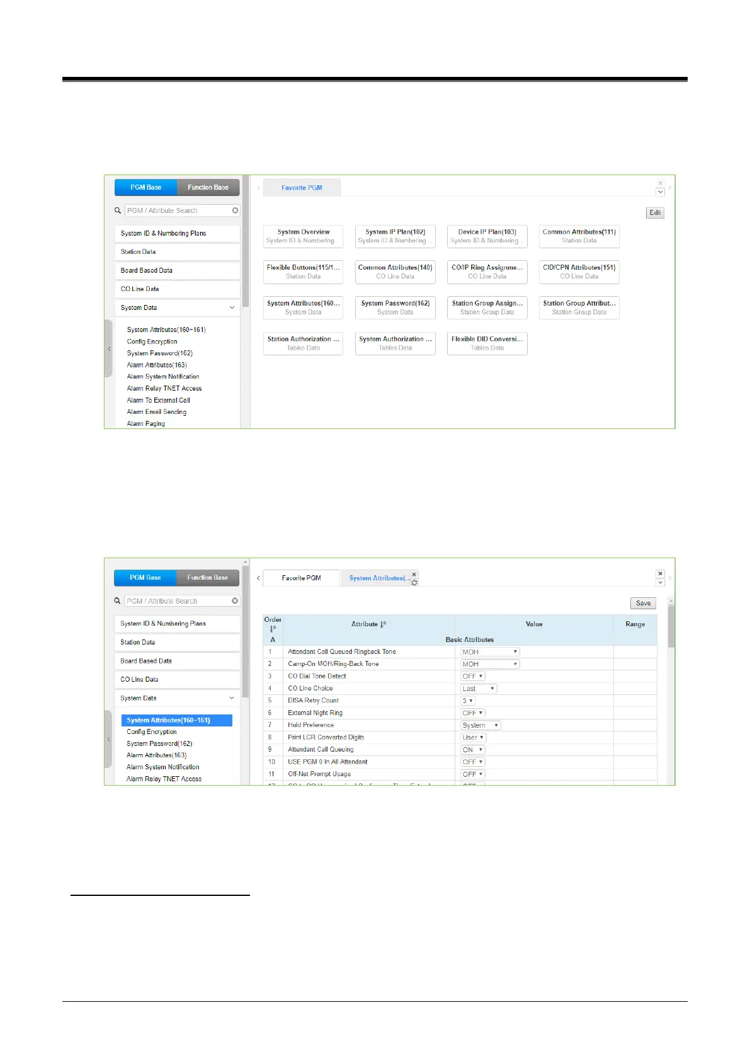Open Hold Preference dropdown
The width and height of the screenshot is (750, 1061).
(x=480, y=725)
